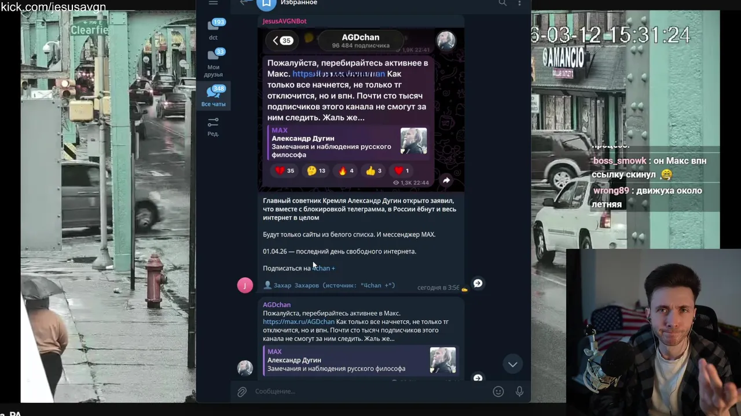Go to original message next to сегодня в 3:56

click(x=478, y=283)
